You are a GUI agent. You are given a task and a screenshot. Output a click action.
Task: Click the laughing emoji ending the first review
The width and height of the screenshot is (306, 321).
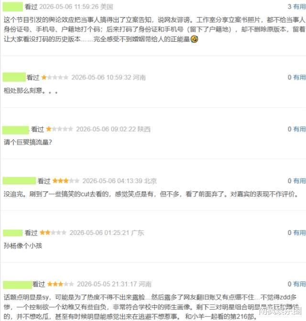[194, 39]
